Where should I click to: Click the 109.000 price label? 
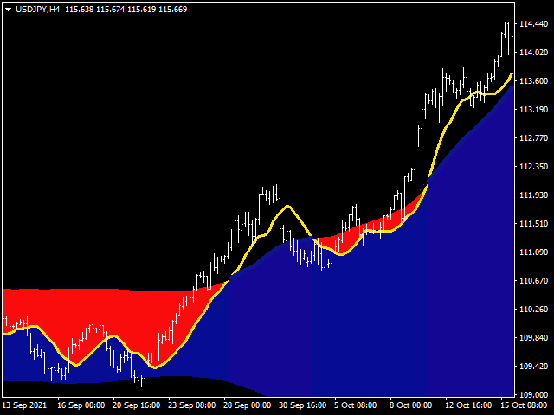533,394
